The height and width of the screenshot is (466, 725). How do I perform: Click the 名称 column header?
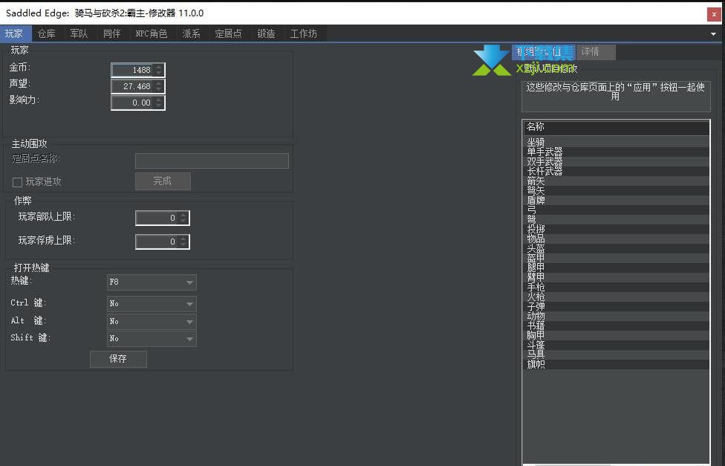pyautogui.click(x=617, y=127)
